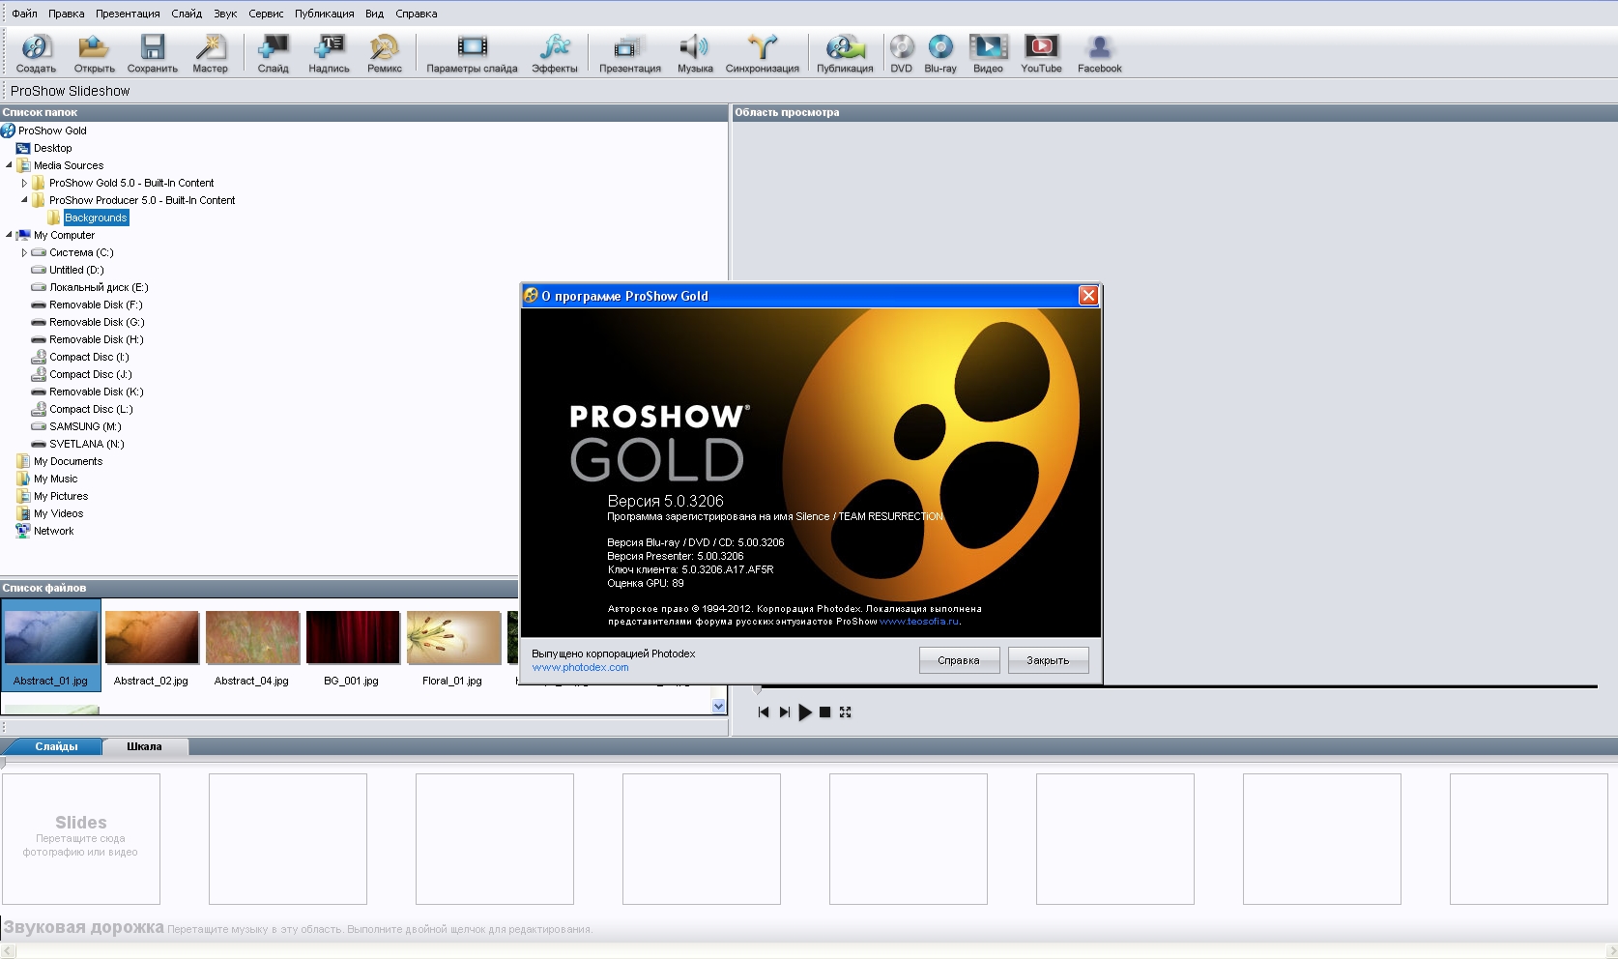Jump to next slide in preview
The image size is (1618, 959).
(x=785, y=712)
